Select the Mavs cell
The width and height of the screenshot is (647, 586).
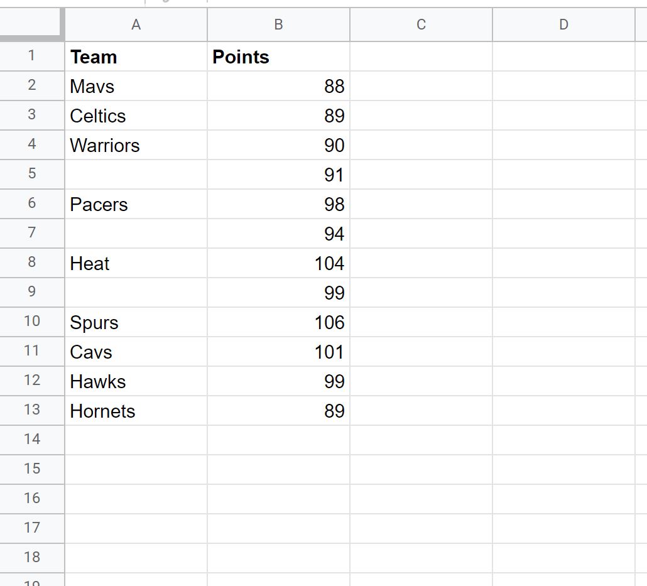point(136,86)
